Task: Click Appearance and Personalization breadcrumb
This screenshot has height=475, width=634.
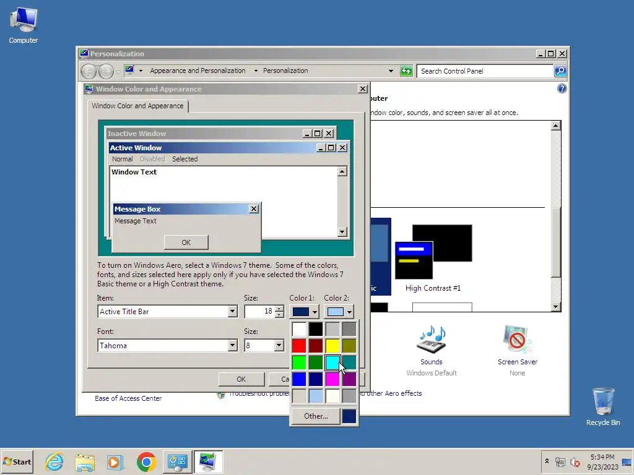Action: point(198,71)
